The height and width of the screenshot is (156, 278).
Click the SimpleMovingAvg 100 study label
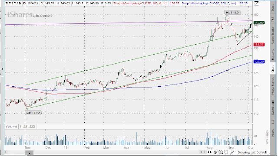pyautogui.click(x=140, y=3)
